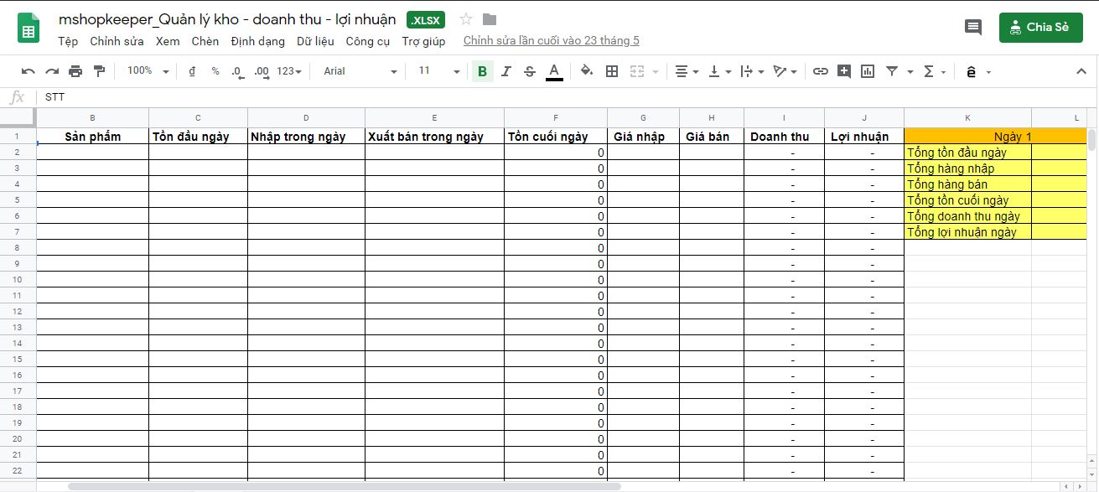Select column F header

pos(556,118)
